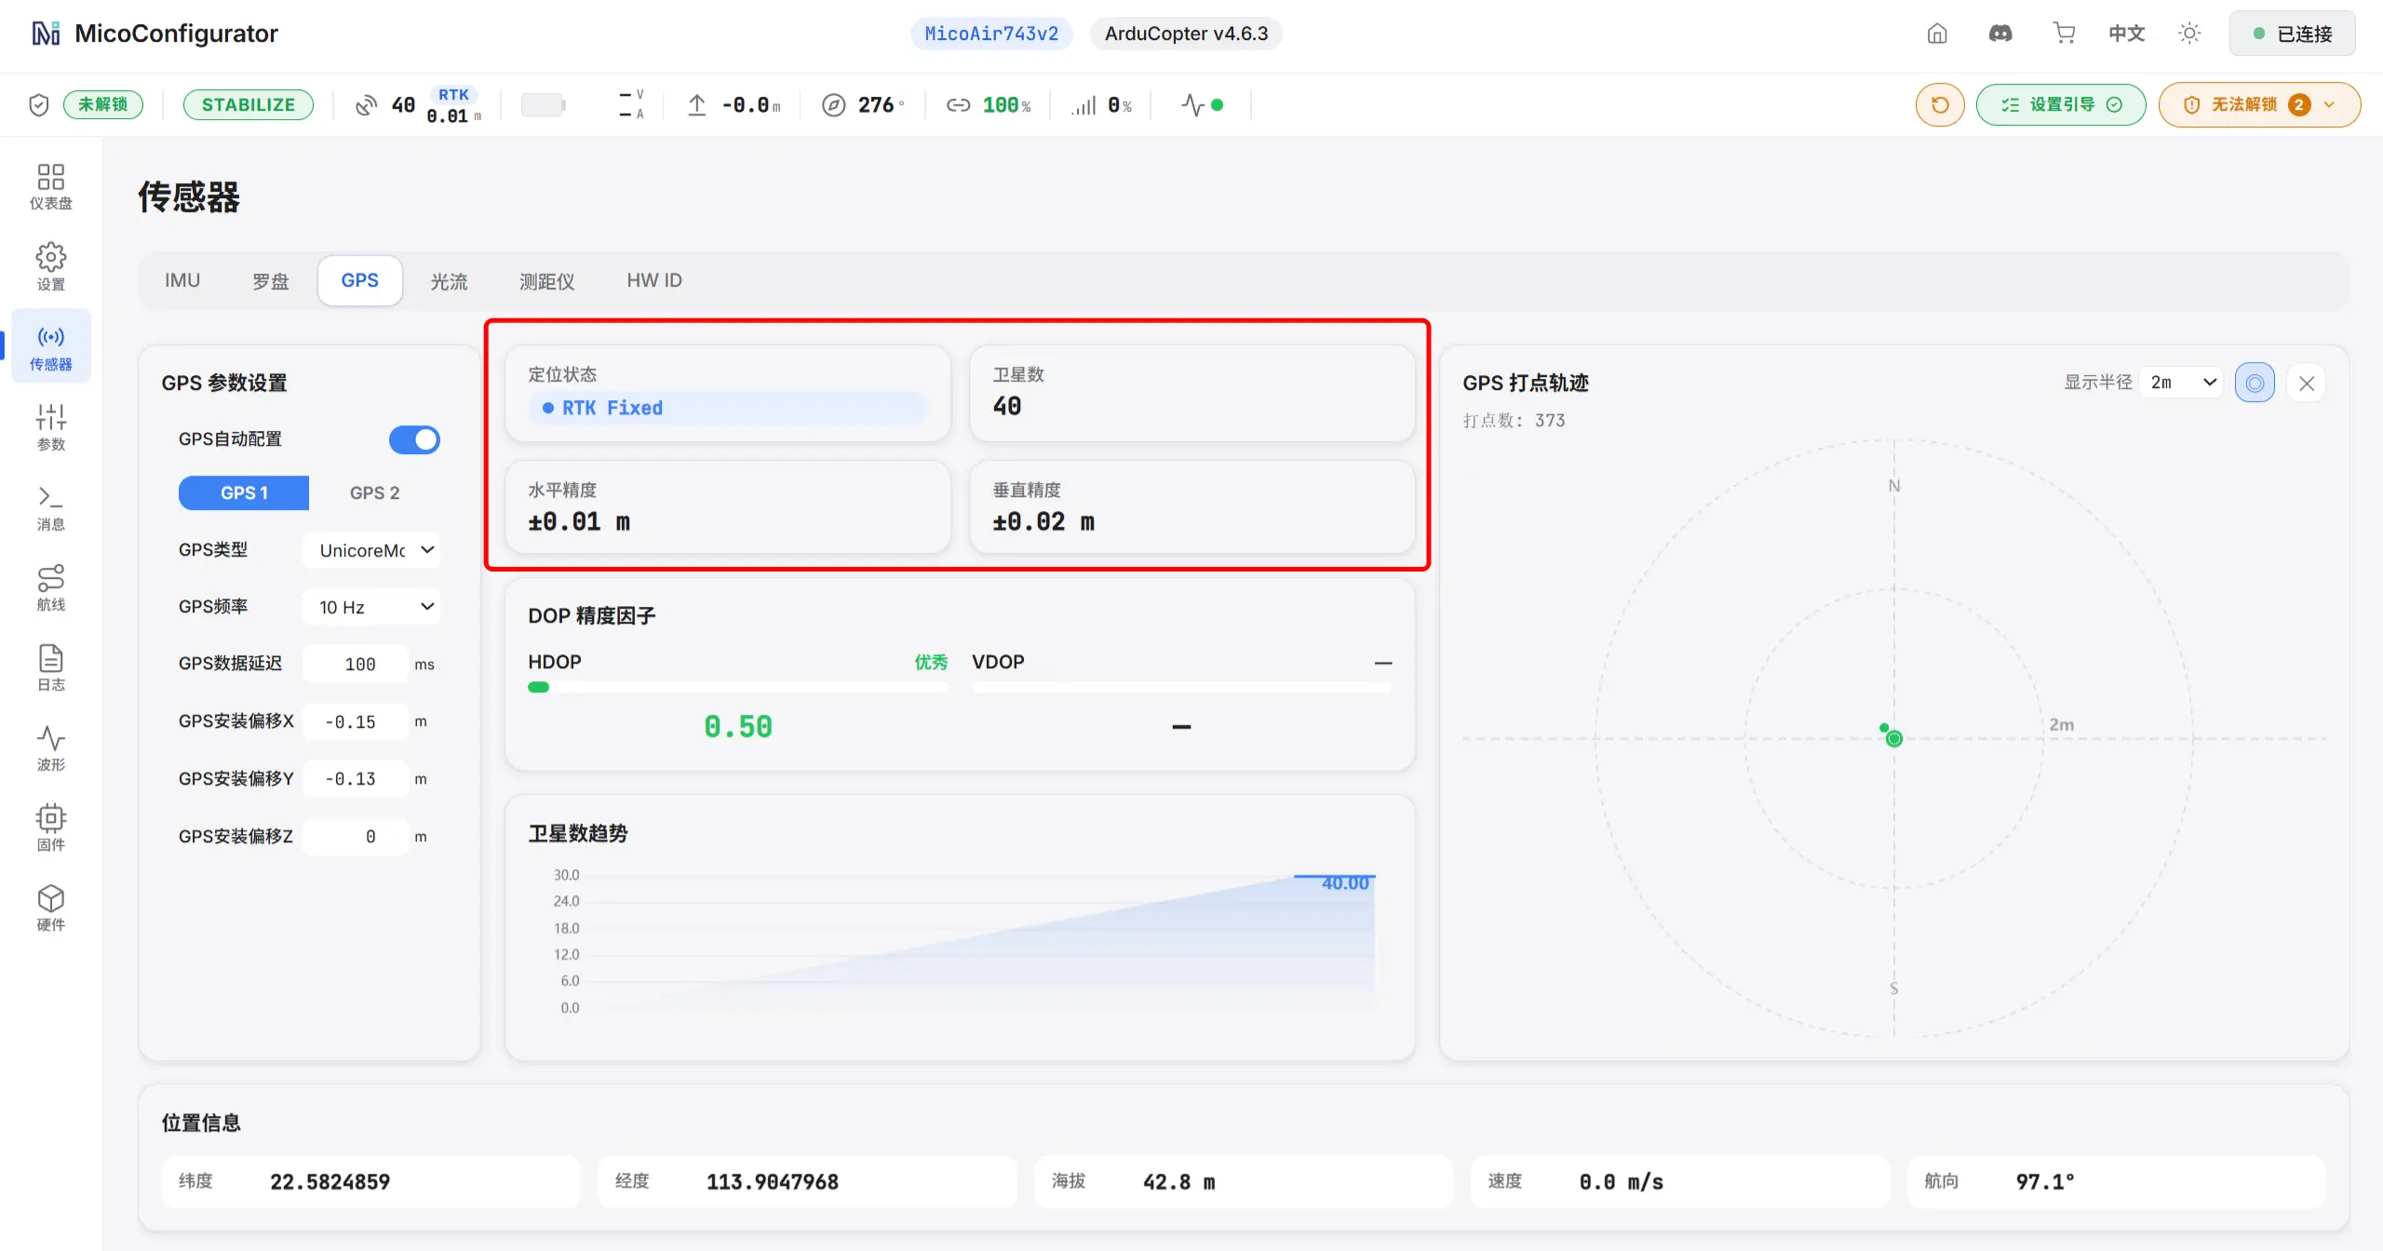Switch to the 光流 optical flow tab
This screenshot has width=2383, height=1251.
[x=449, y=280]
